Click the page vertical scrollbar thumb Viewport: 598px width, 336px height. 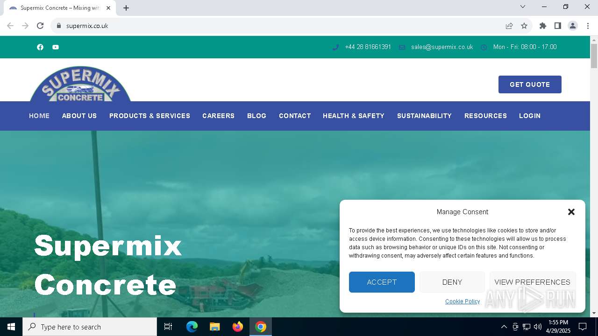pos(594,56)
